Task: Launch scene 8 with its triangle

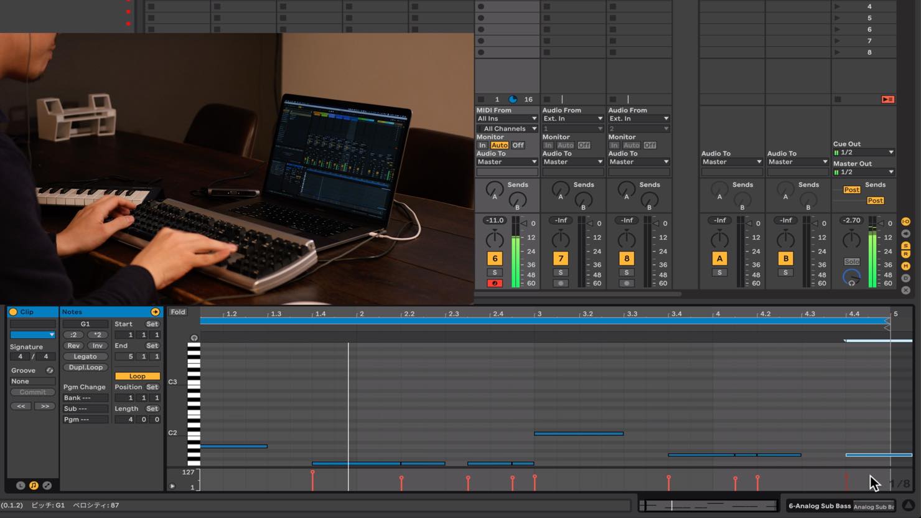Action: point(838,52)
